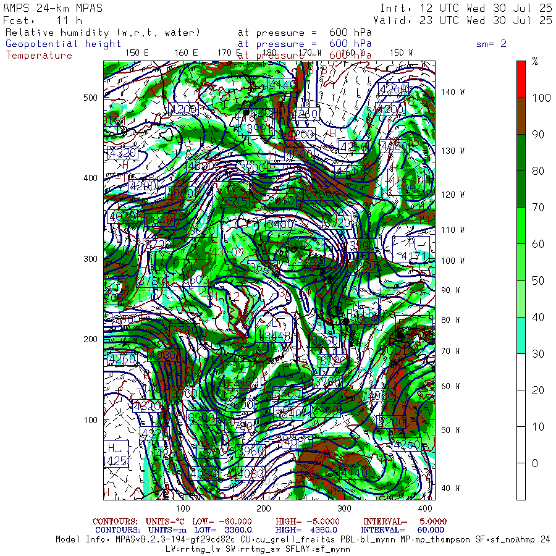The image size is (556, 556).
Task: Click the 'INTERVAL= 60.000' contour text
Action: tap(403, 530)
